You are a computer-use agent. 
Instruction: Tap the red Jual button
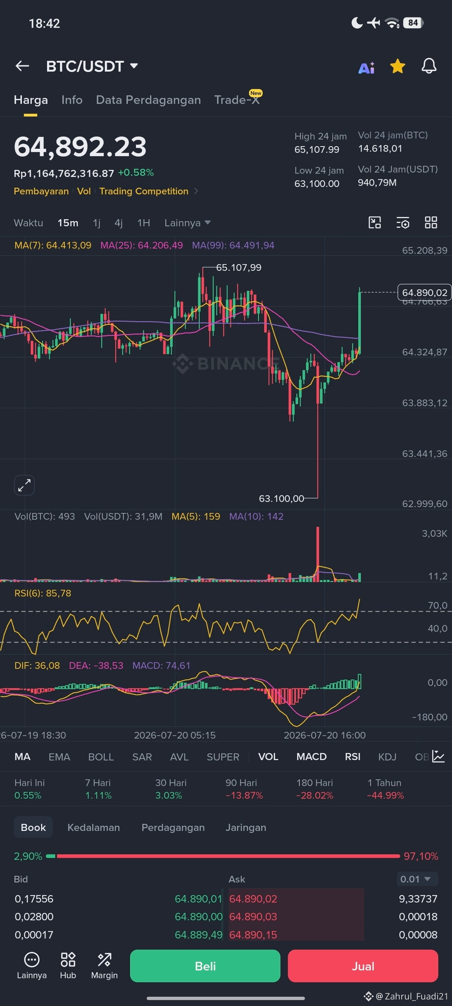363,966
